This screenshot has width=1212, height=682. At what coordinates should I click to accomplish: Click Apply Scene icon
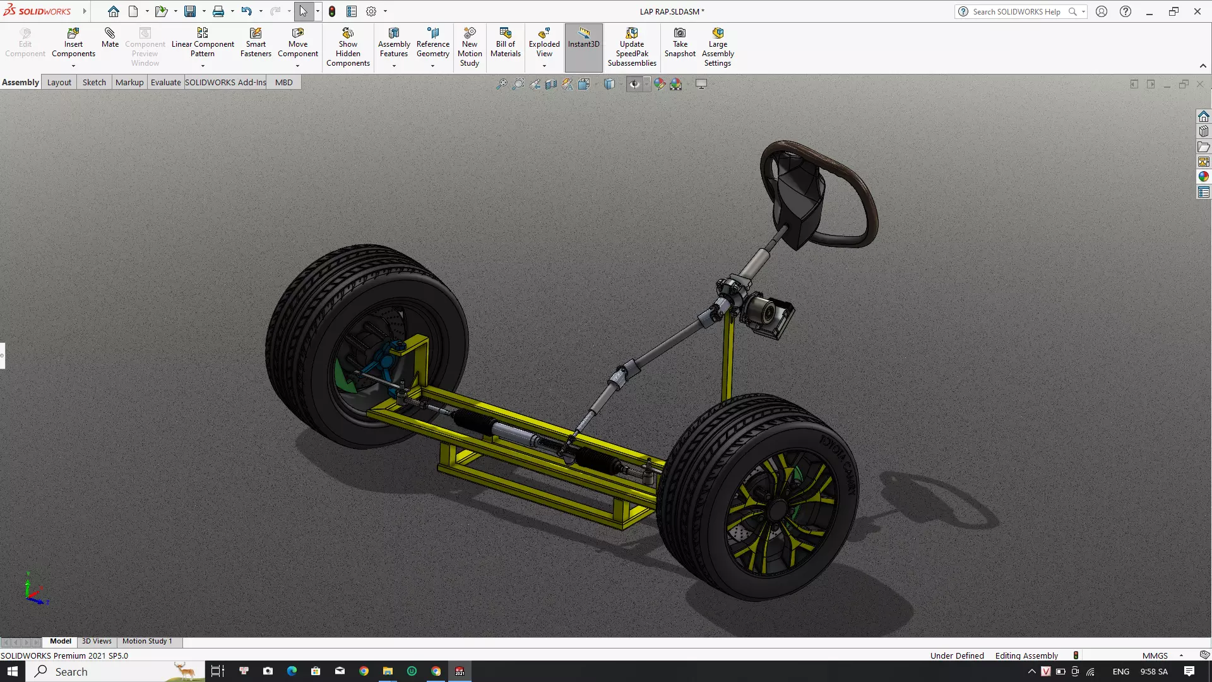click(676, 84)
